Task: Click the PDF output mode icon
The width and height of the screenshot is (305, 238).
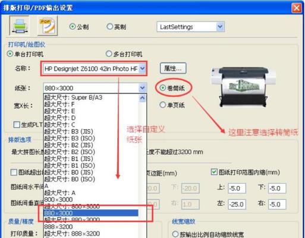Action: 48,26
